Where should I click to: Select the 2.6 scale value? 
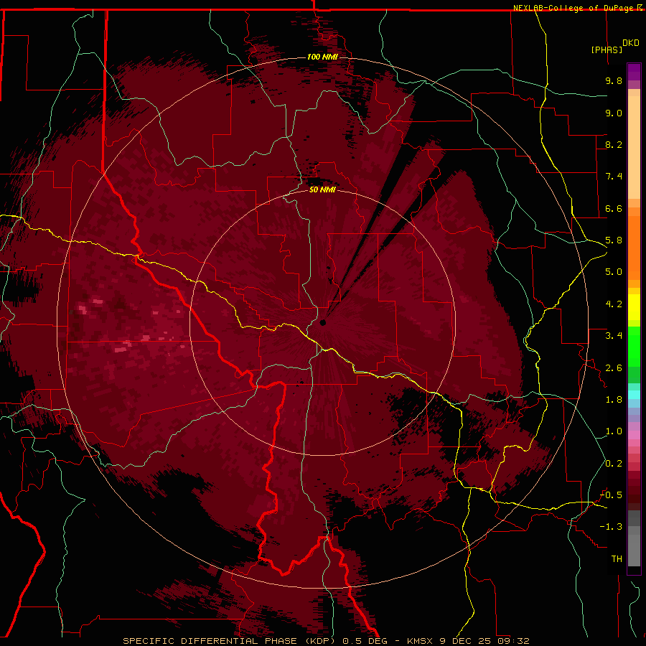click(x=614, y=368)
